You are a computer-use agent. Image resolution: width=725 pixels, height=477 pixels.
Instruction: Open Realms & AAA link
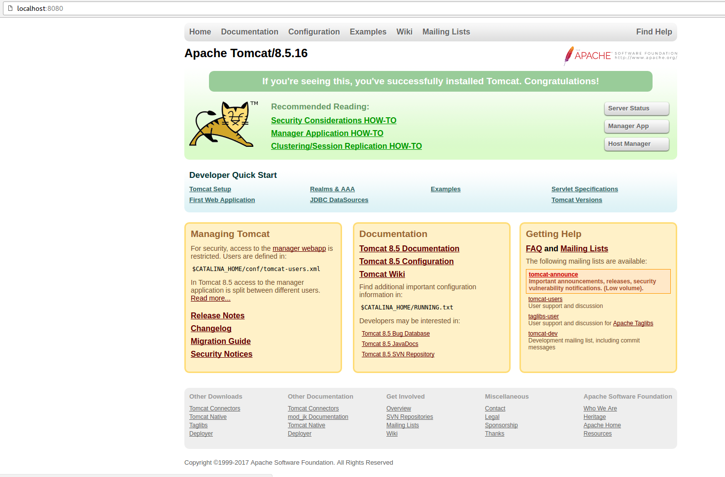(332, 189)
